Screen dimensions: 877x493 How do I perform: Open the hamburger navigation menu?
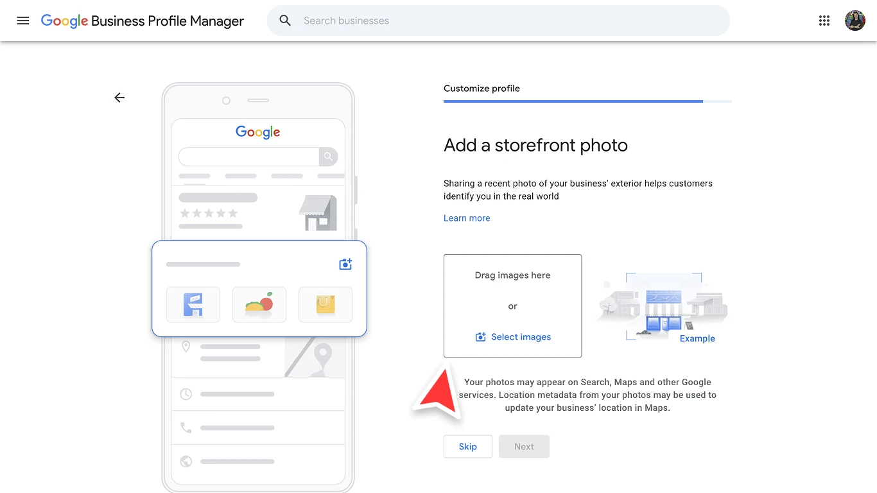(23, 21)
